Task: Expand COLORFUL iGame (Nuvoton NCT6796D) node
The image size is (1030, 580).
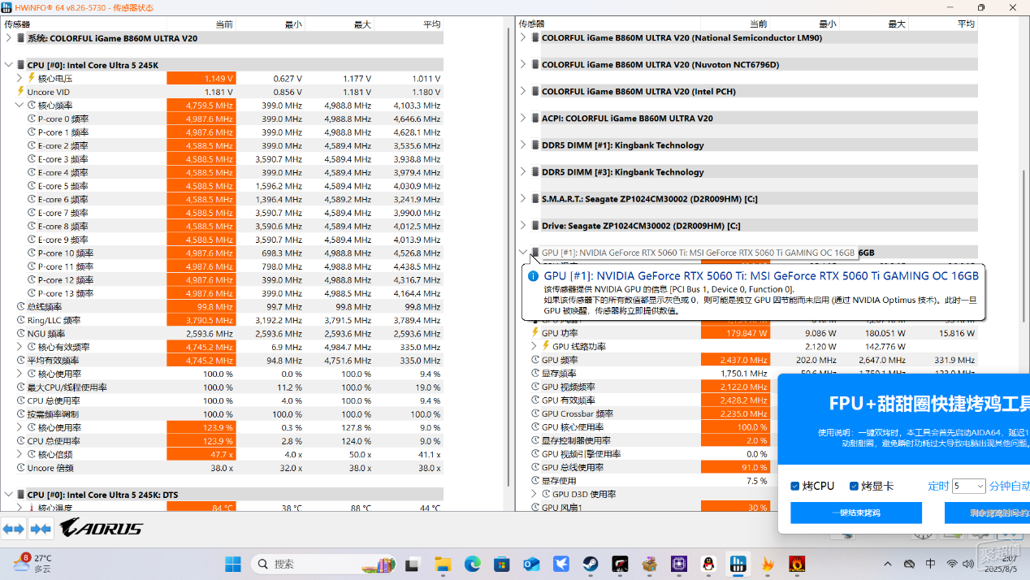Action: click(523, 65)
